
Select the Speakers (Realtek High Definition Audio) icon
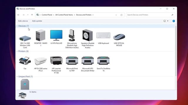pyautogui.click(x=88, y=35)
